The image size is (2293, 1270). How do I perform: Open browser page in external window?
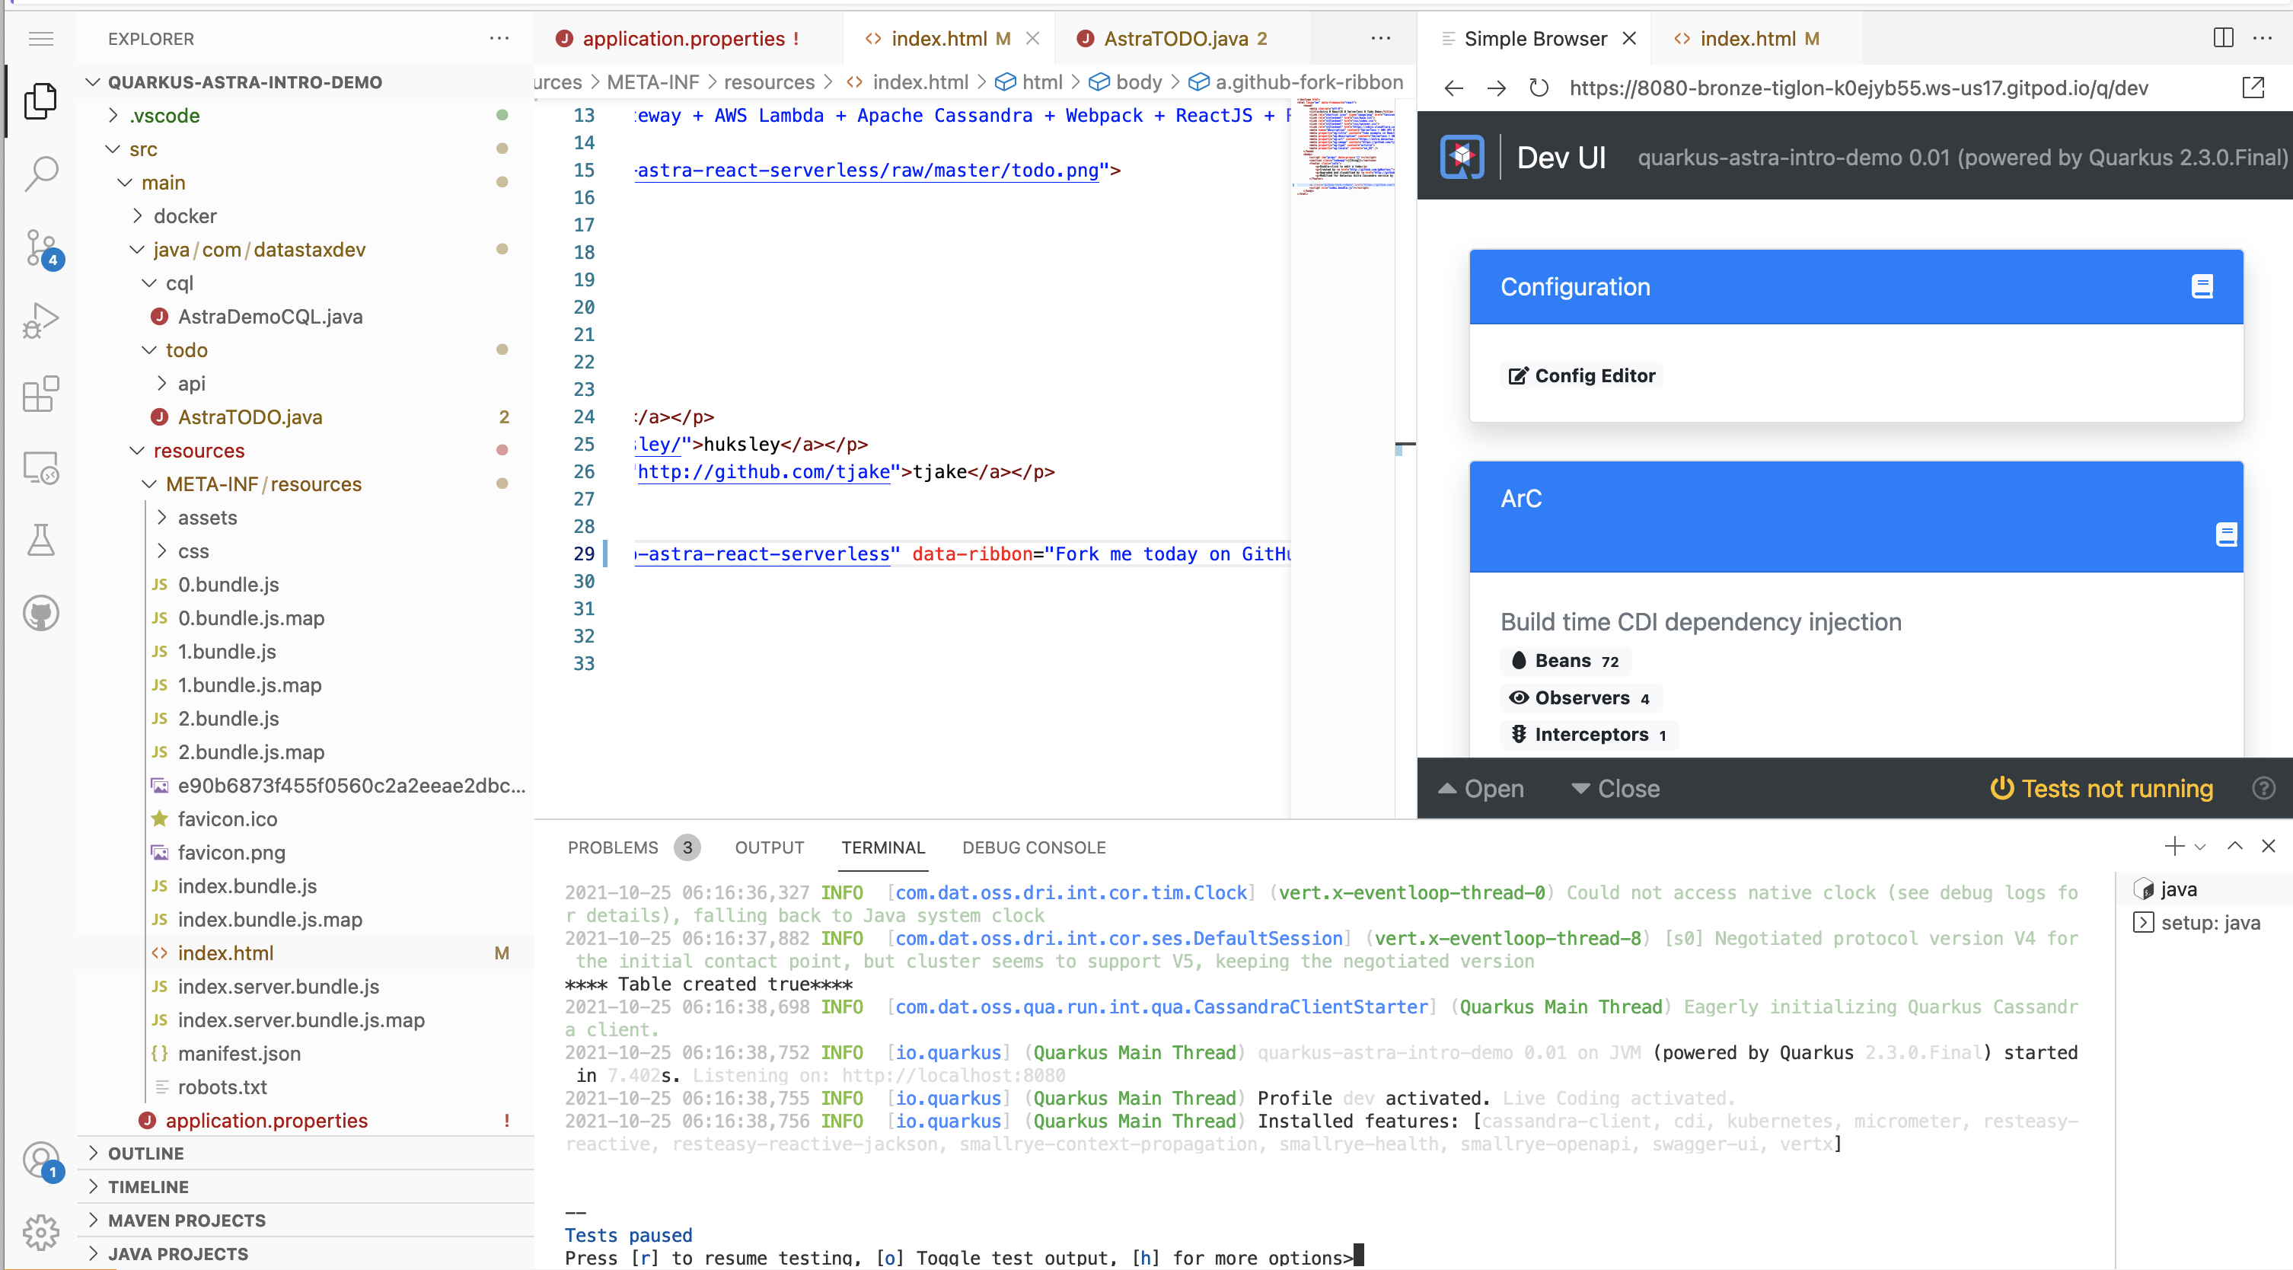2253,88
